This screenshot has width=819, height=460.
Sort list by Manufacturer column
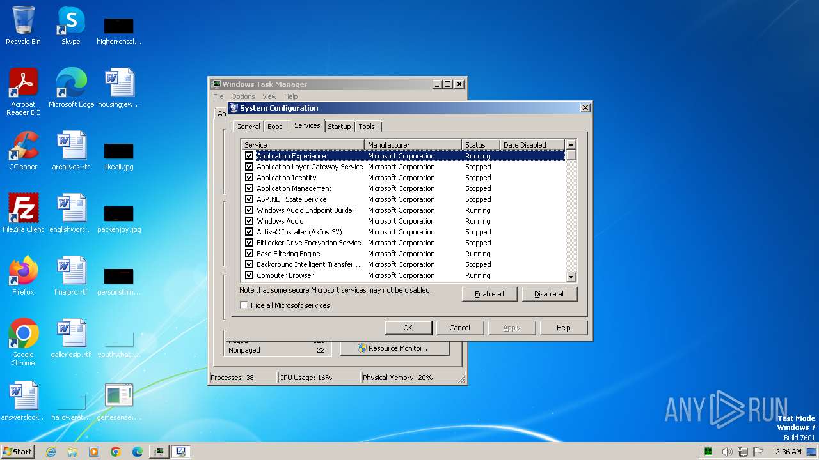pyautogui.click(x=413, y=145)
